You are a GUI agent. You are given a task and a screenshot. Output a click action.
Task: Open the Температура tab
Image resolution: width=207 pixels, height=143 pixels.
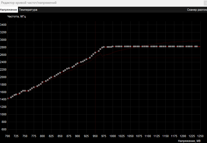click(28, 10)
